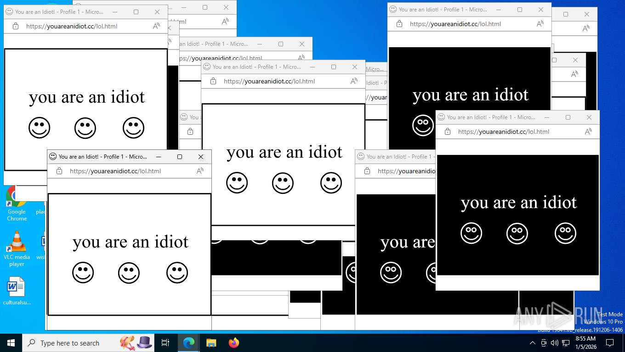
Task: Open the volume speaker tray icon
Action: 555,343
